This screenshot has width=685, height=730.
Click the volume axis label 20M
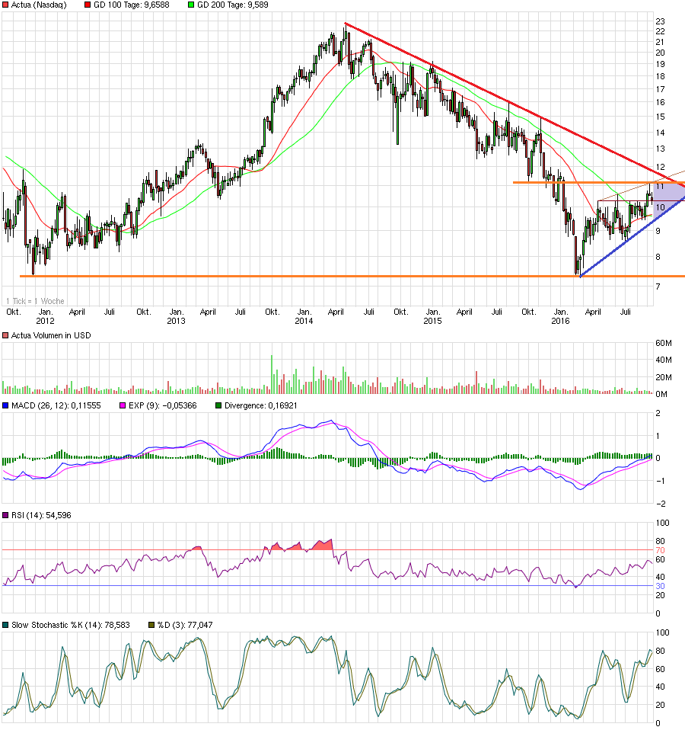click(x=664, y=377)
